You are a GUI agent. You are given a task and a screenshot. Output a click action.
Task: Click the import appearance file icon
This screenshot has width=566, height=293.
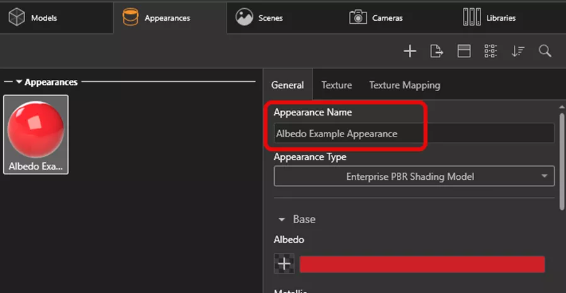(436, 52)
